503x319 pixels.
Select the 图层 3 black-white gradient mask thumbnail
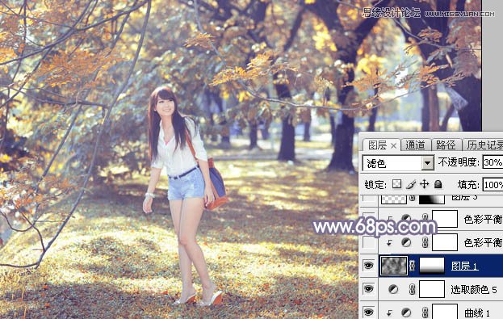point(432,199)
